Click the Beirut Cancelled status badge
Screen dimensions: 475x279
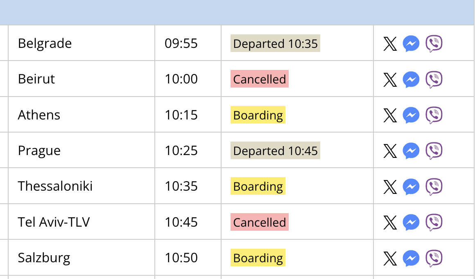(x=259, y=79)
